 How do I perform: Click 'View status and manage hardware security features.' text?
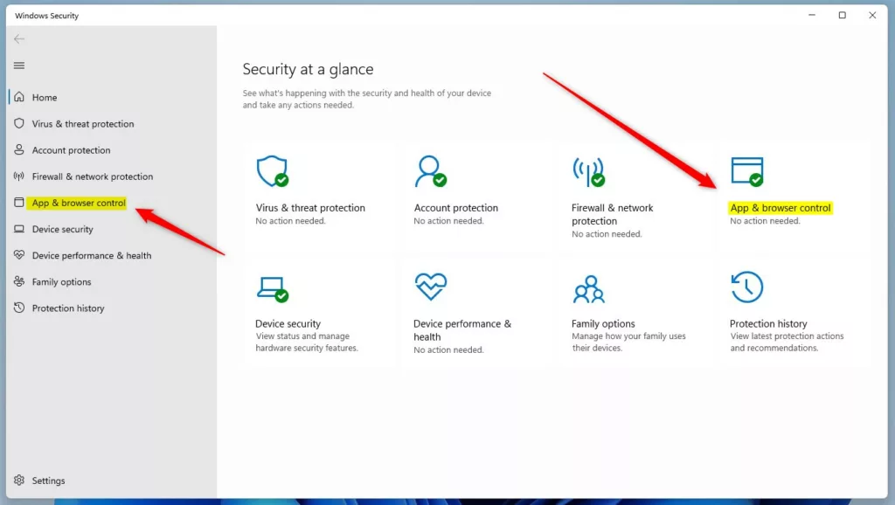(307, 342)
